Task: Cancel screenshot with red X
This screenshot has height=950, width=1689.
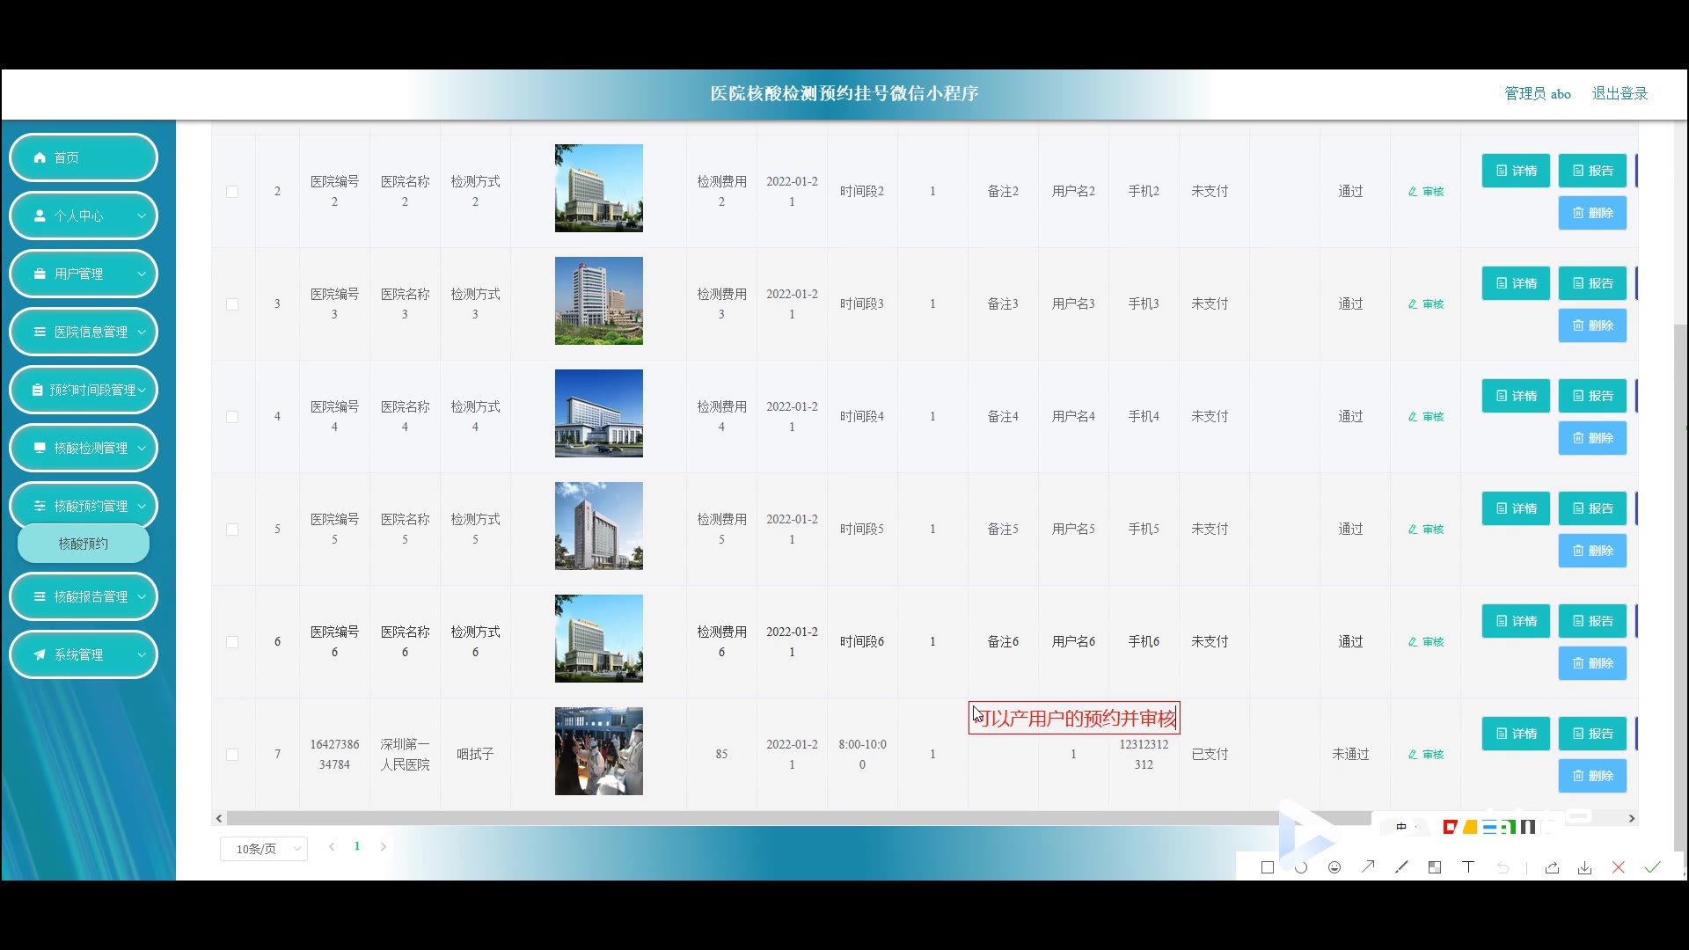Action: tap(1618, 867)
